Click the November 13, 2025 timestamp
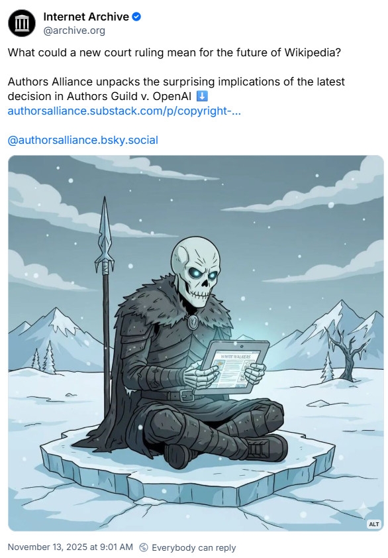Screen dimensions: 388x558 coord(70,547)
